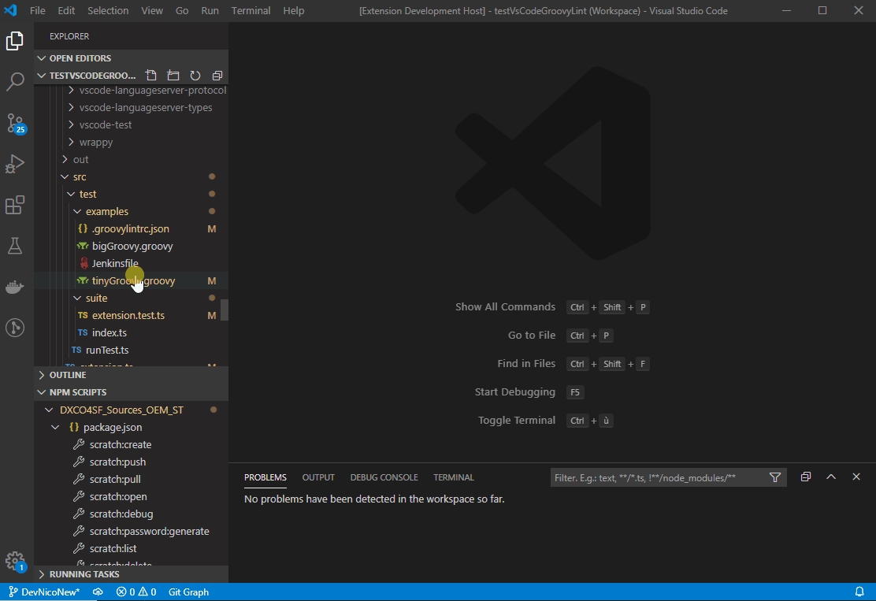Maximize the bottom panel size
The height and width of the screenshot is (601, 876).
(830, 477)
